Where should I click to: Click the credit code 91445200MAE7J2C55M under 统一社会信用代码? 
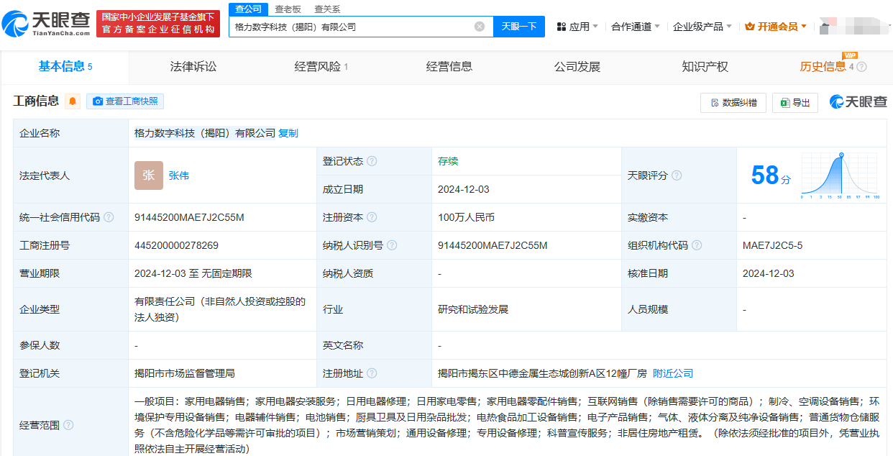(x=189, y=217)
